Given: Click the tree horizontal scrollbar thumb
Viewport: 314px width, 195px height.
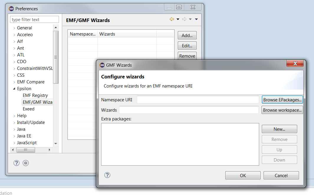Looking at the screenshot, I should [26, 150].
